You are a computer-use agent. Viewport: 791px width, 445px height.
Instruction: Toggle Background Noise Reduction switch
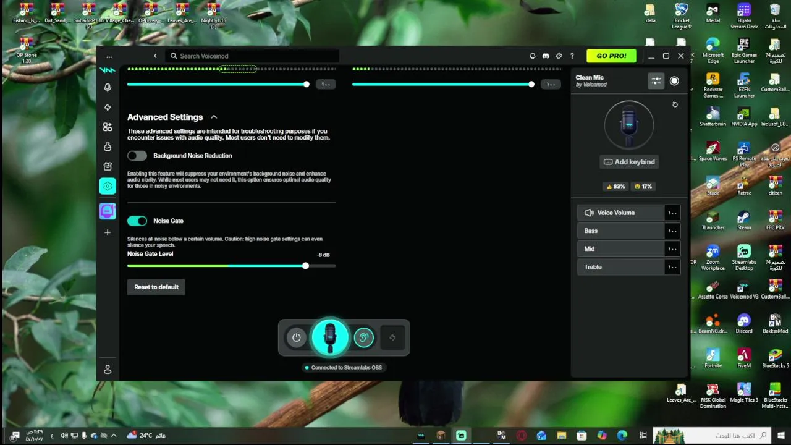(137, 156)
